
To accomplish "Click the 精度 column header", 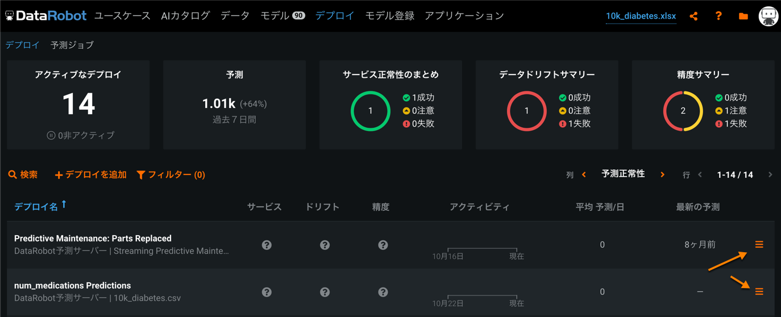I will pyautogui.click(x=380, y=207).
